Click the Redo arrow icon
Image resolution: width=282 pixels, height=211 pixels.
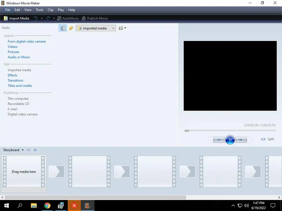(48, 18)
